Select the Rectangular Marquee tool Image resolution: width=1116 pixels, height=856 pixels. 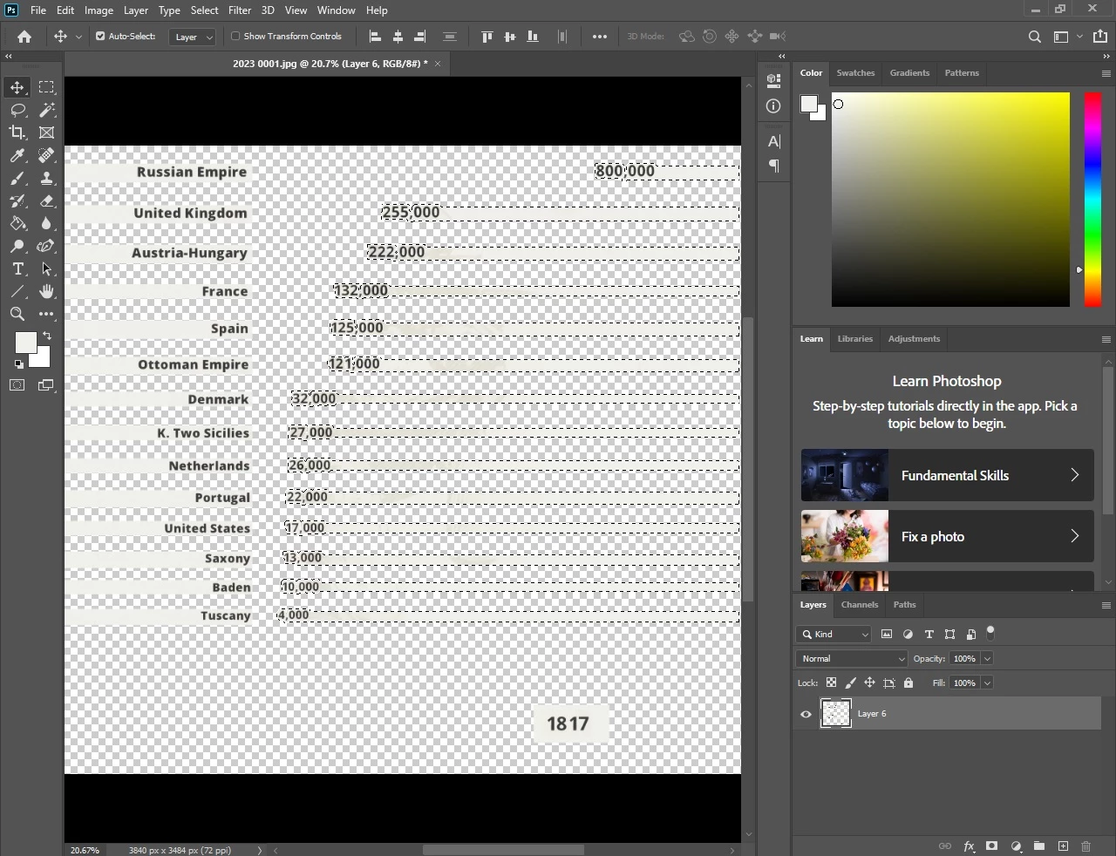47,87
